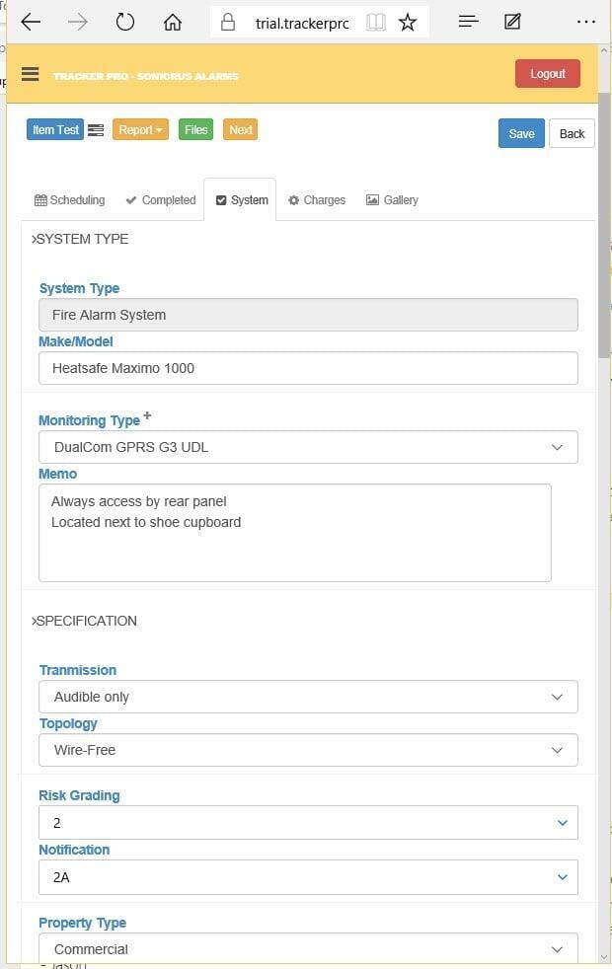Open the Gallery tab

(392, 200)
